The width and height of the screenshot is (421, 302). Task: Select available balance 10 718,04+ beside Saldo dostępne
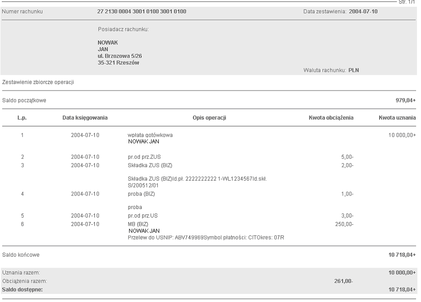tap(402, 289)
